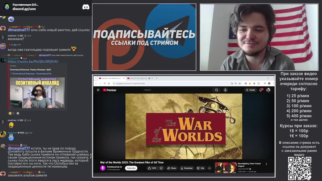Submit search with the magnifier button
The width and height of the screenshot is (322, 181).
[x=216, y=90]
